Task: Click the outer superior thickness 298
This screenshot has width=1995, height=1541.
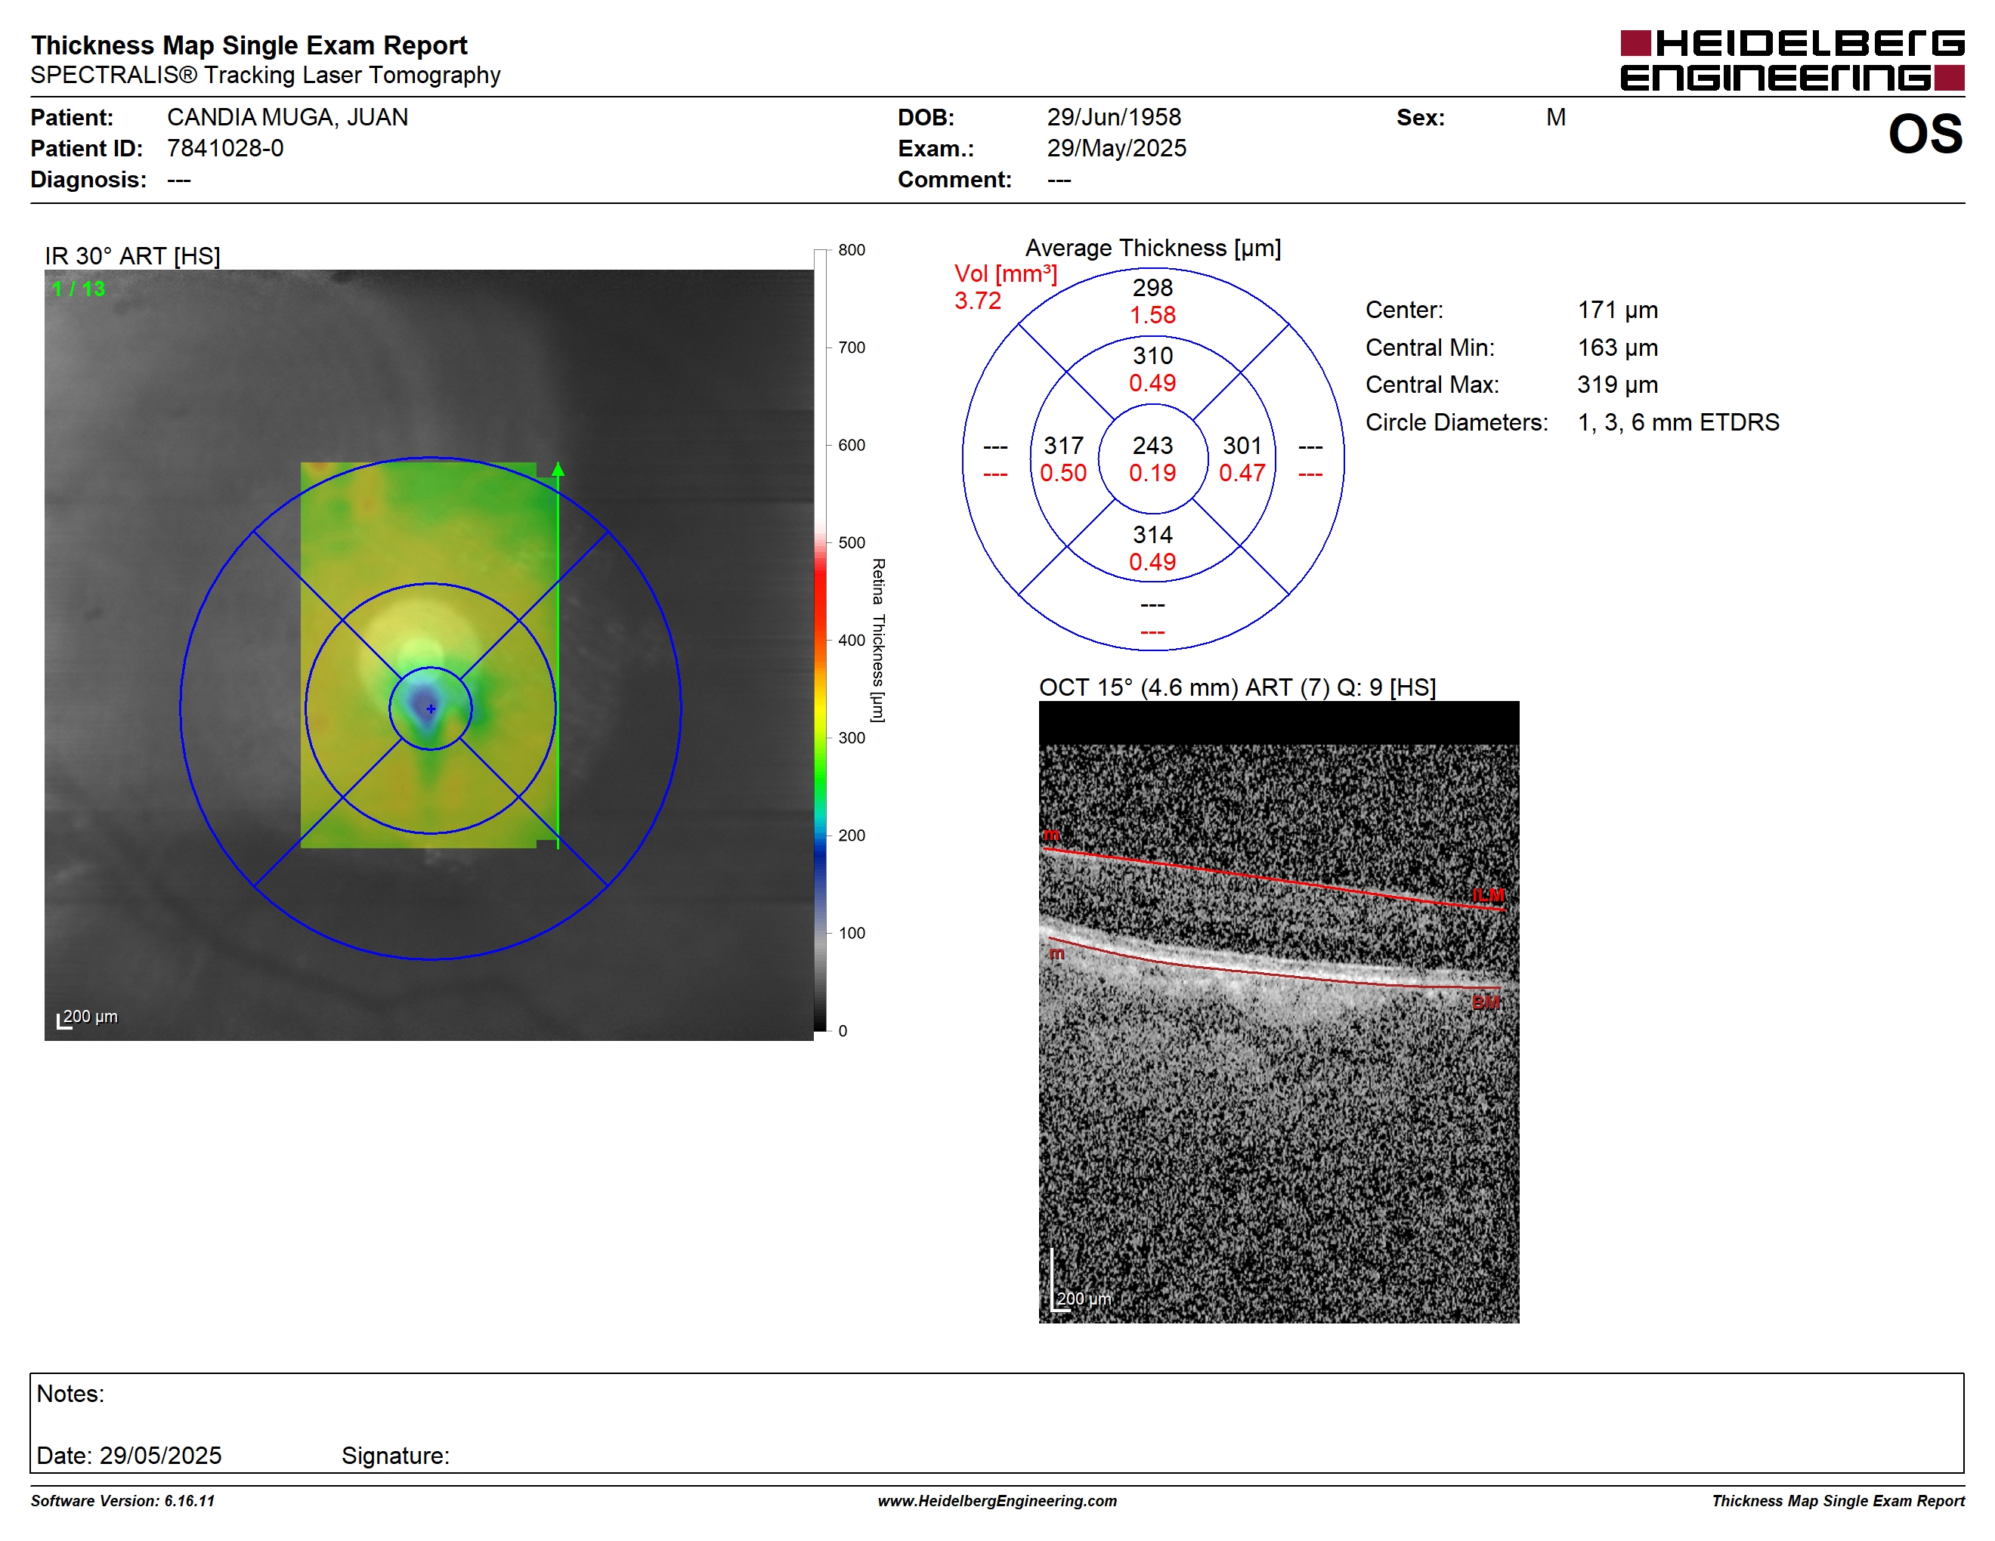Action: (x=1152, y=288)
